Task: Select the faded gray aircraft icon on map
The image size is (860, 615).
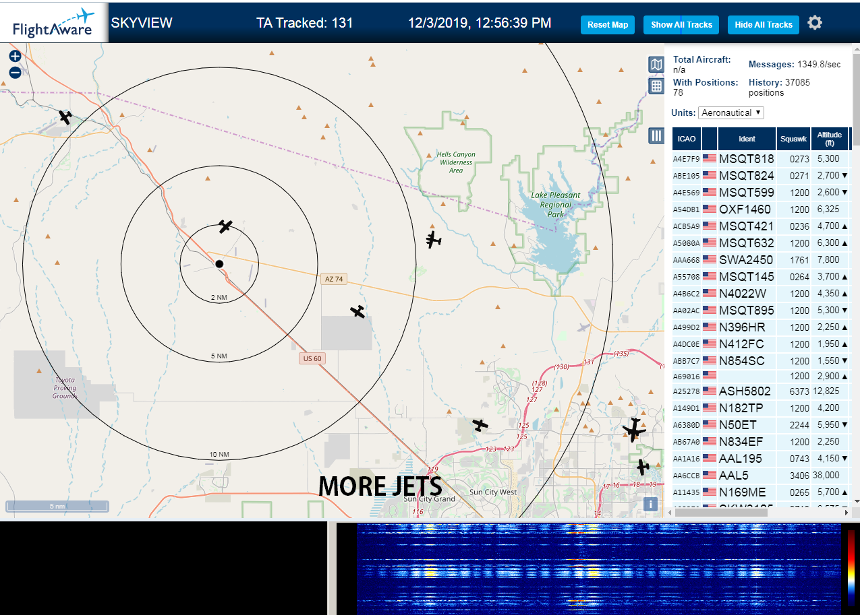Action: [583, 327]
